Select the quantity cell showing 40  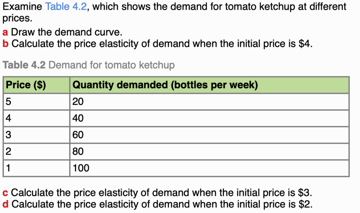tap(78, 118)
